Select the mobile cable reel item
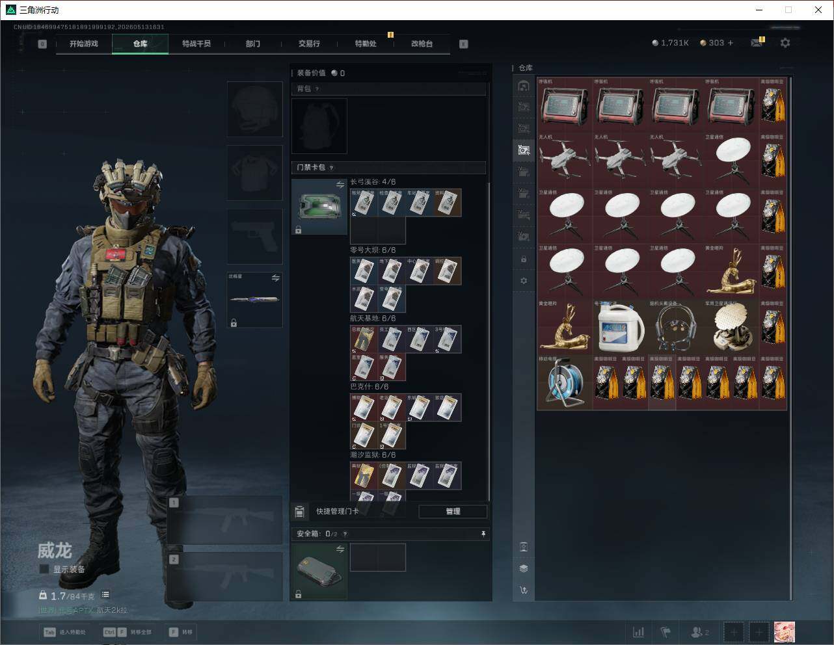Screen dimensions: 834x645 click(x=565, y=383)
